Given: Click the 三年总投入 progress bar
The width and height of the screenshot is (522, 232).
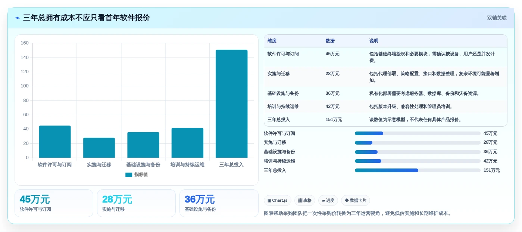Looking at the screenshot, I should [418, 170].
